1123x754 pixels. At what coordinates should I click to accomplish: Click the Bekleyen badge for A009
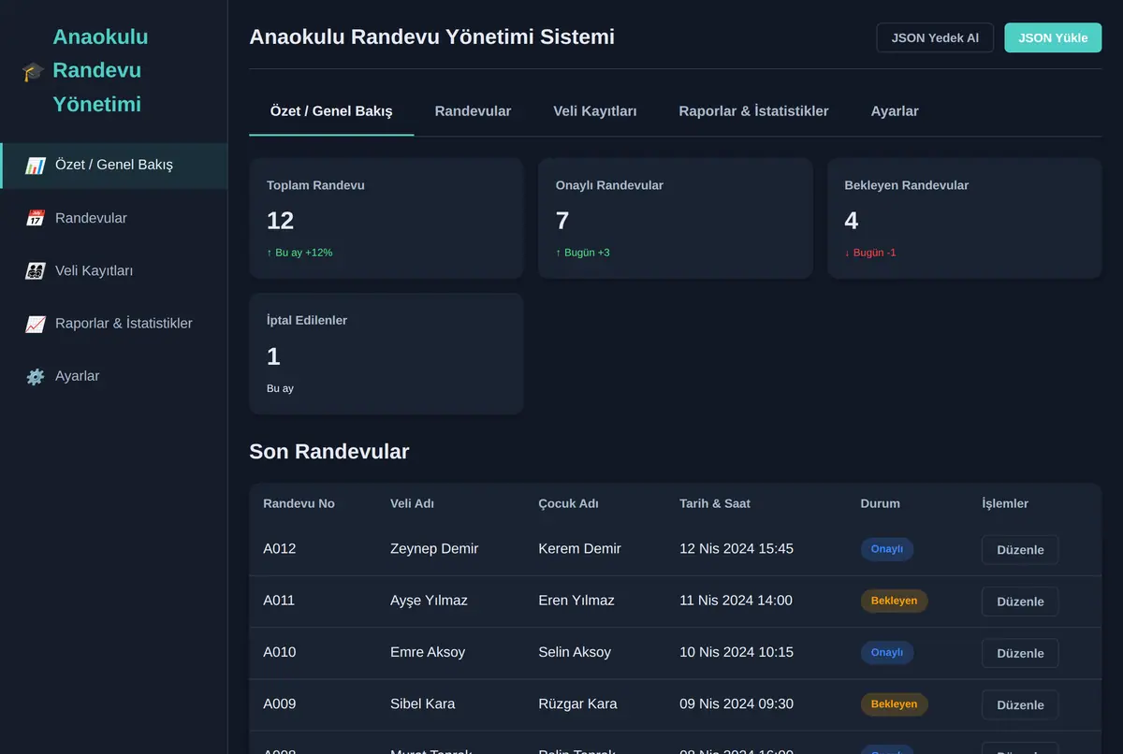[894, 703]
